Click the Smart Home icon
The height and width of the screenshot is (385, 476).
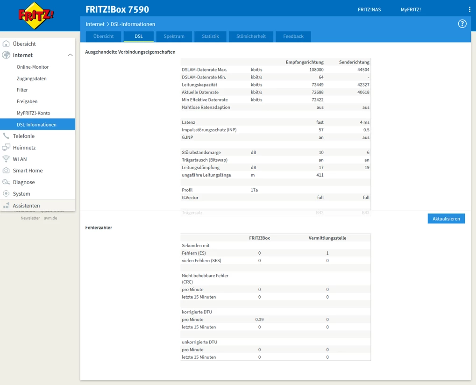pos(6,171)
